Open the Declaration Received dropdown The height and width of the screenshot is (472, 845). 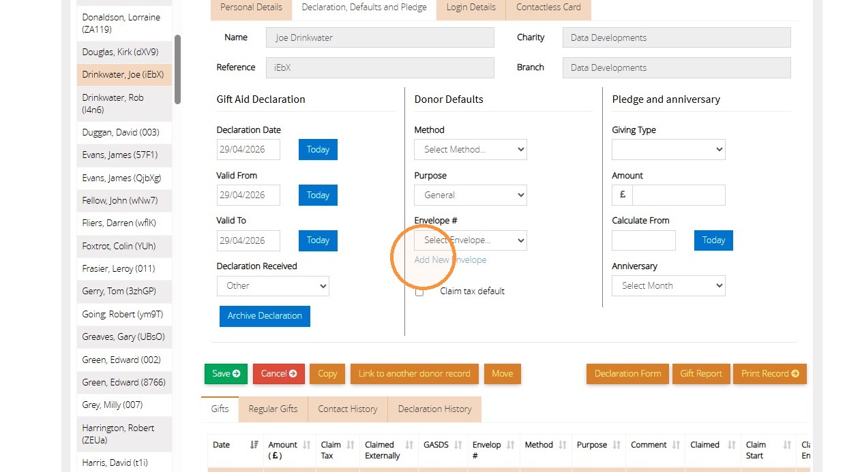pos(273,285)
